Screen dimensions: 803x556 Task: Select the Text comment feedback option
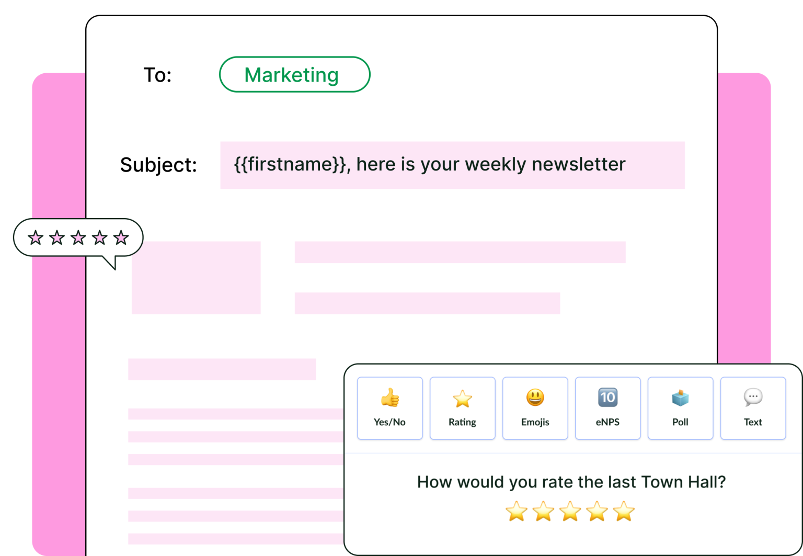click(x=753, y=409)
